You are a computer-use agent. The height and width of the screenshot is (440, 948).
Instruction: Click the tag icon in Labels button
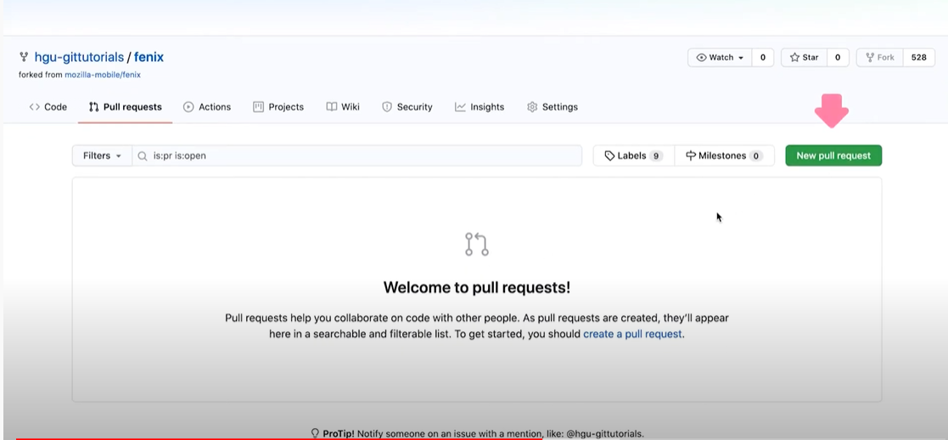(609, 155)
